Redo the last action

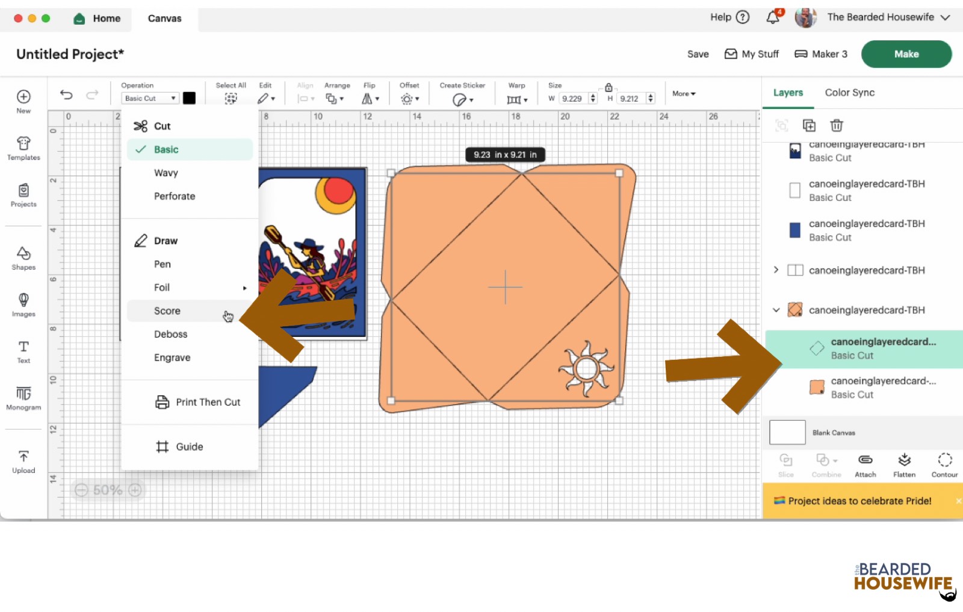pos(92,94)
